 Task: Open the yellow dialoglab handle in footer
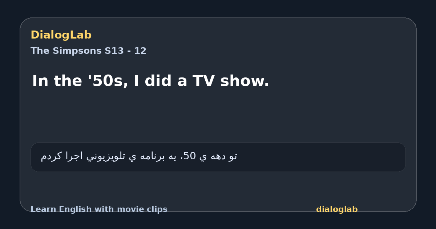click(x=337, y=209)
